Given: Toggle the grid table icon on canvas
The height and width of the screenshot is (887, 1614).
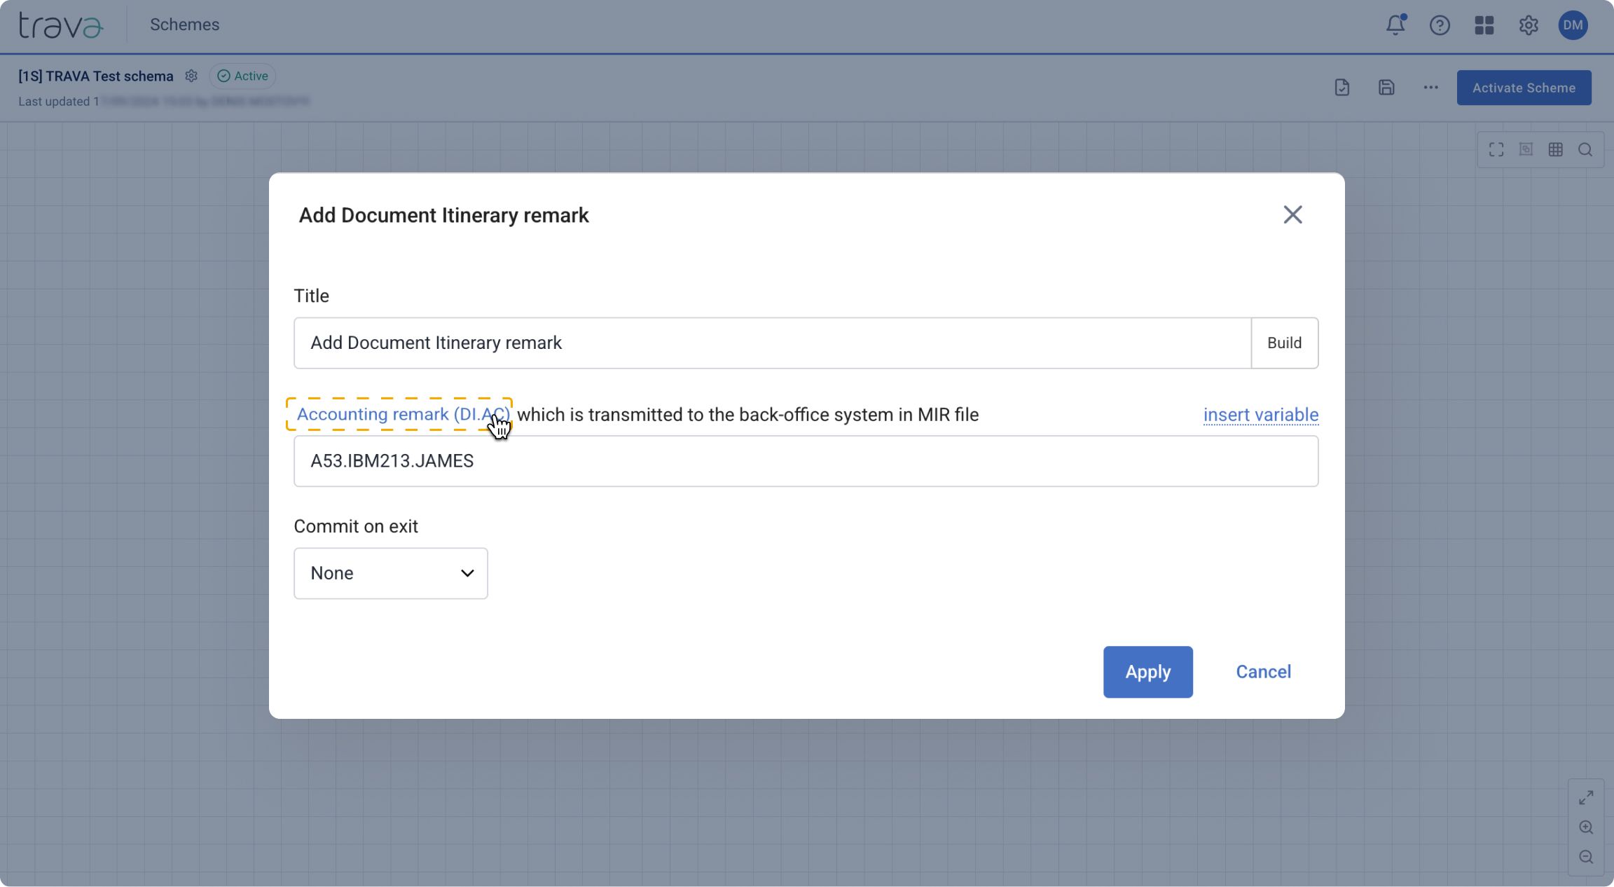Looking at the screenshot, I should 1555,149.
